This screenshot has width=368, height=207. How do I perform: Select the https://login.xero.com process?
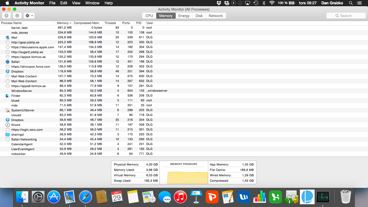tap(184, 130)
